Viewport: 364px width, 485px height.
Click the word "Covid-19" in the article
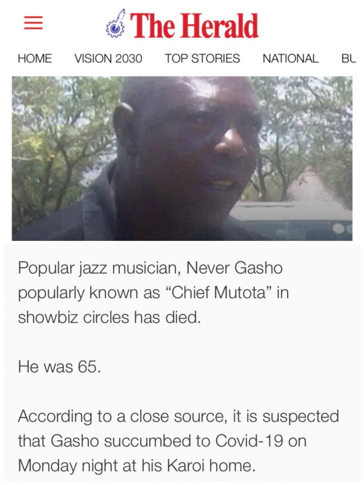[x=249, y=441]
